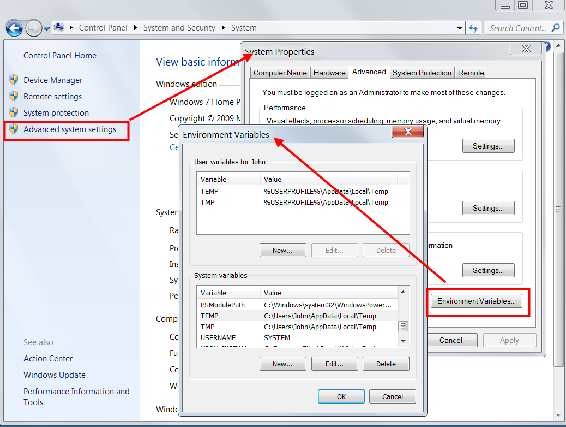The image size is (566, 427).
Task: Select the PSModulePath system variable row
Action: pos(297,305)
